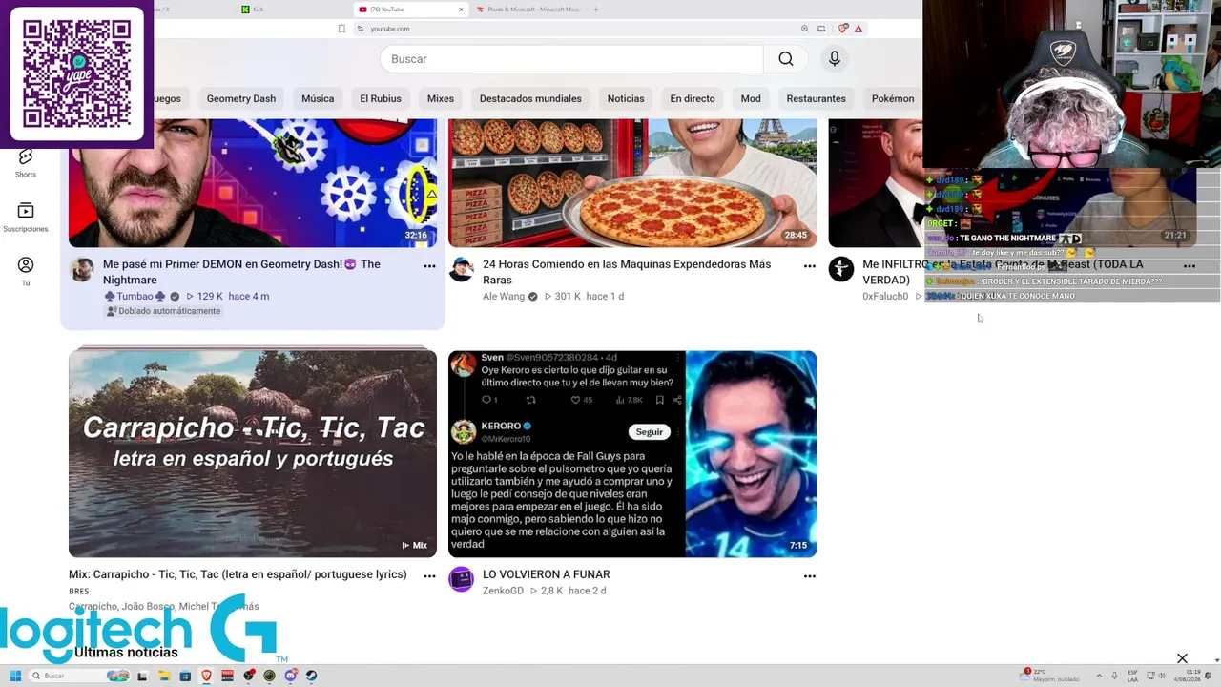Visit the Ale Wang channel name link
The height and width of the screenshot is (687, 1221).
pos(506,297)
